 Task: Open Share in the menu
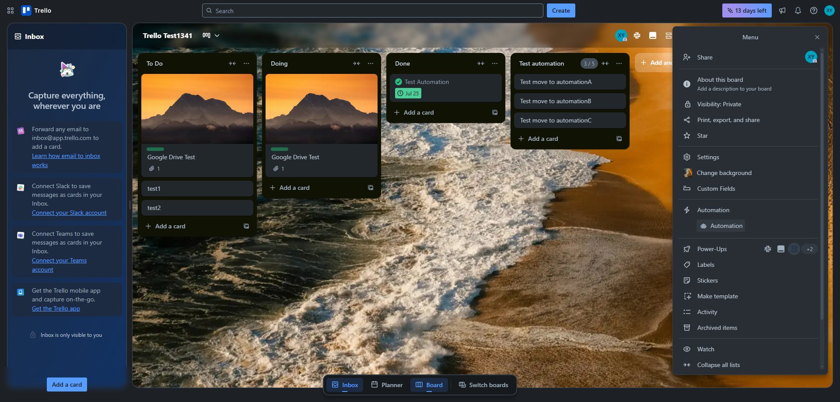[748, 57]
